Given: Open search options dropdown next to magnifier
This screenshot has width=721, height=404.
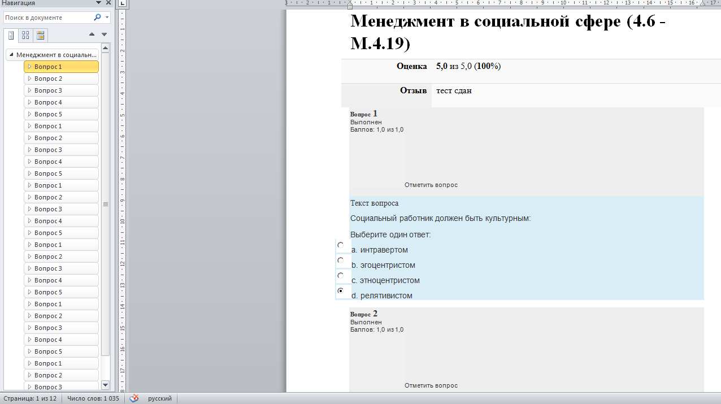Looking at the screenshot, I should [x=107, y=18].
